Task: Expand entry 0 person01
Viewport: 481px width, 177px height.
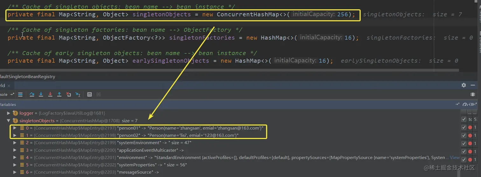Action: click(x=15, y=128)
